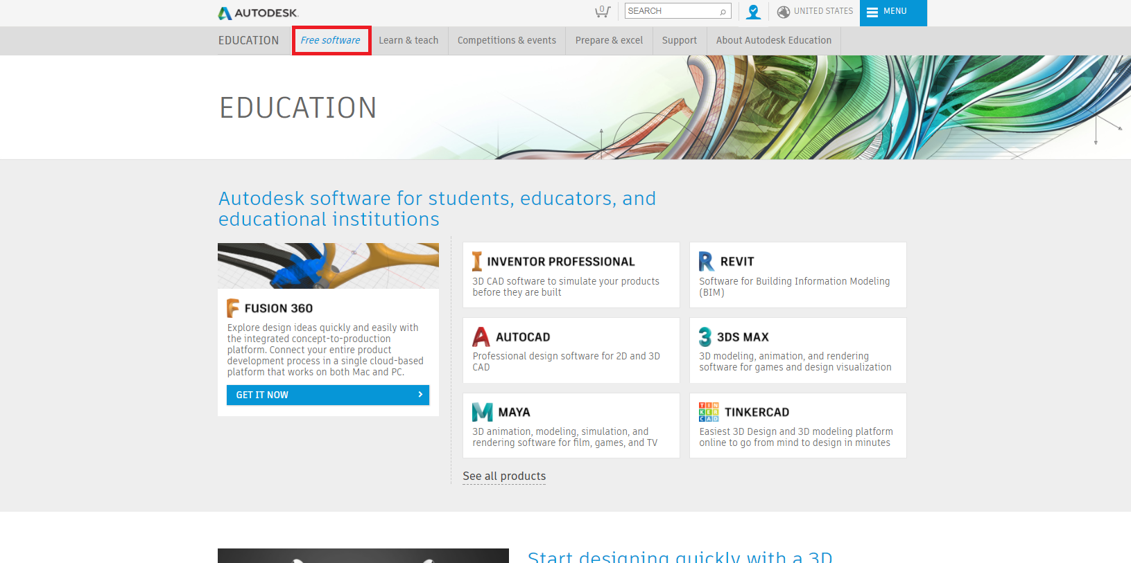Open the 3DS MAX heading
Viewport: 1131px width, 563px height.
click(x=743, y=337)
